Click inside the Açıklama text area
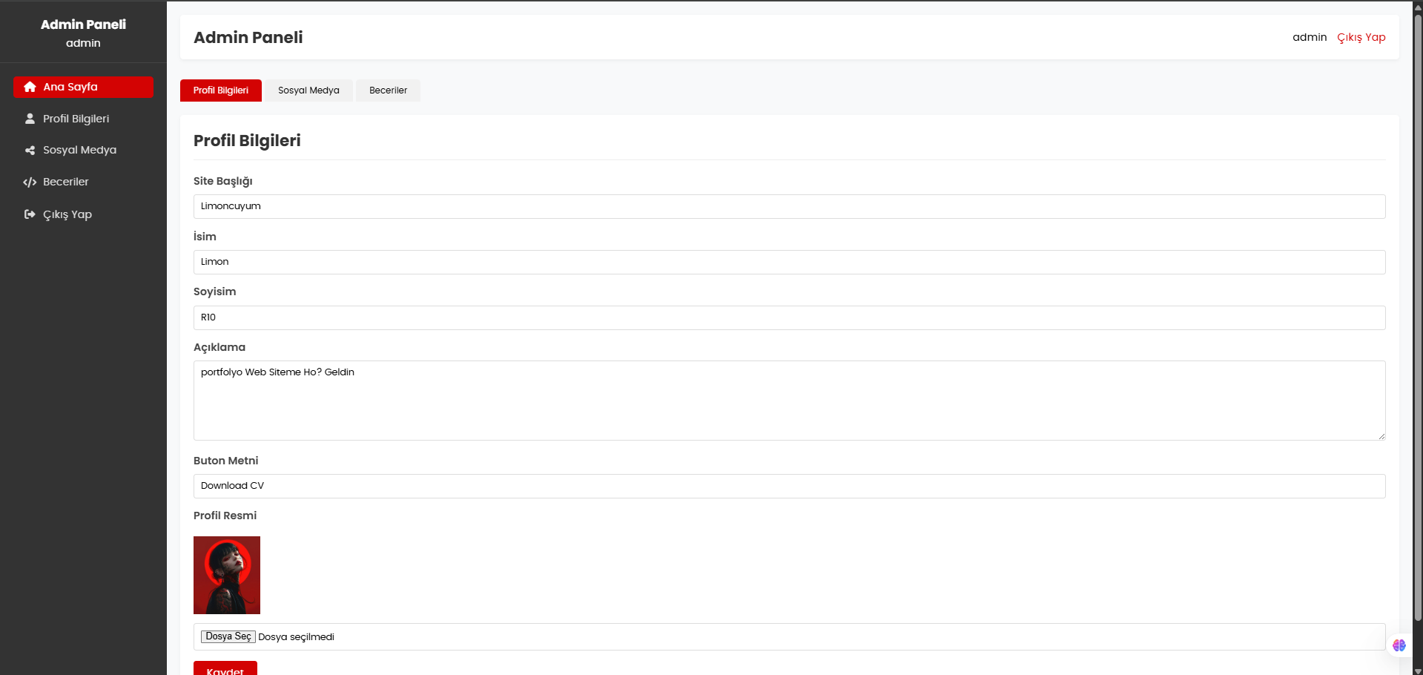The height and width of the screenshot is (675, 1423). click(x=789, y=401)
